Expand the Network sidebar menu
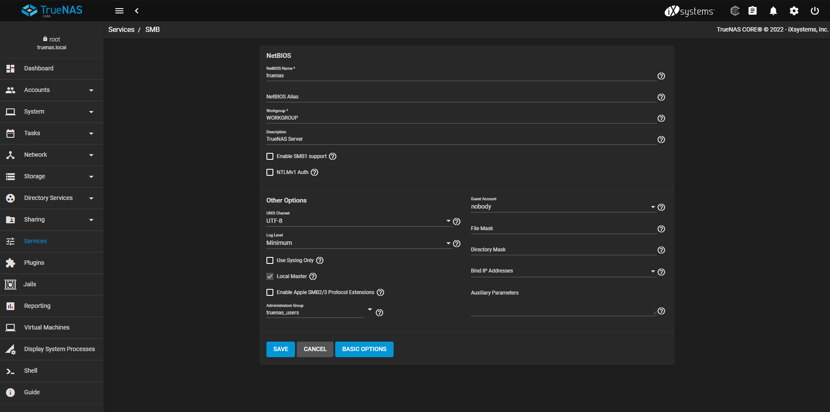 coord(52,155)
